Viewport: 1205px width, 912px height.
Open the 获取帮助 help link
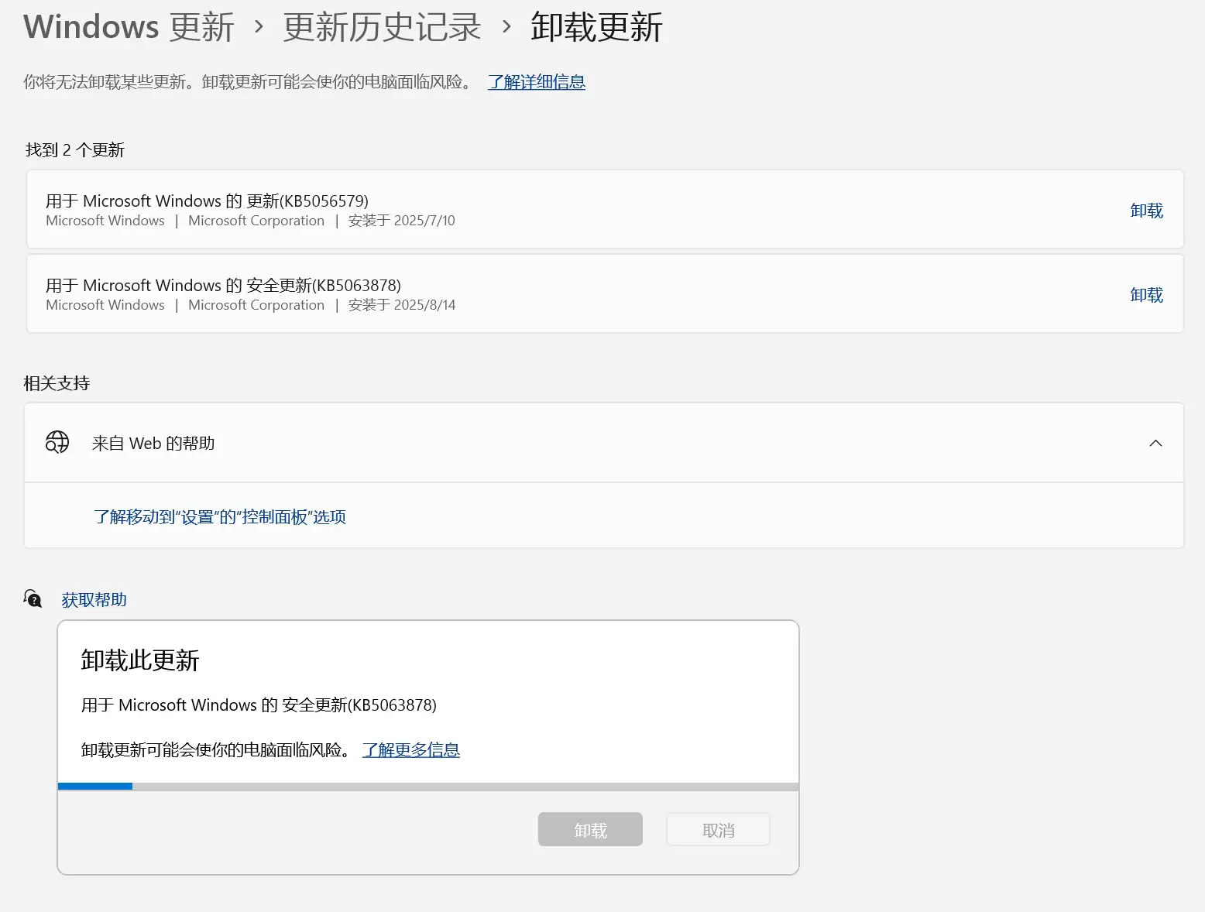[x=94, y=599]
